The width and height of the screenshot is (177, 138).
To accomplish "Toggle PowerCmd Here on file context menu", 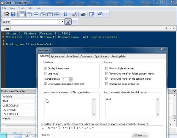I will 107,79.
